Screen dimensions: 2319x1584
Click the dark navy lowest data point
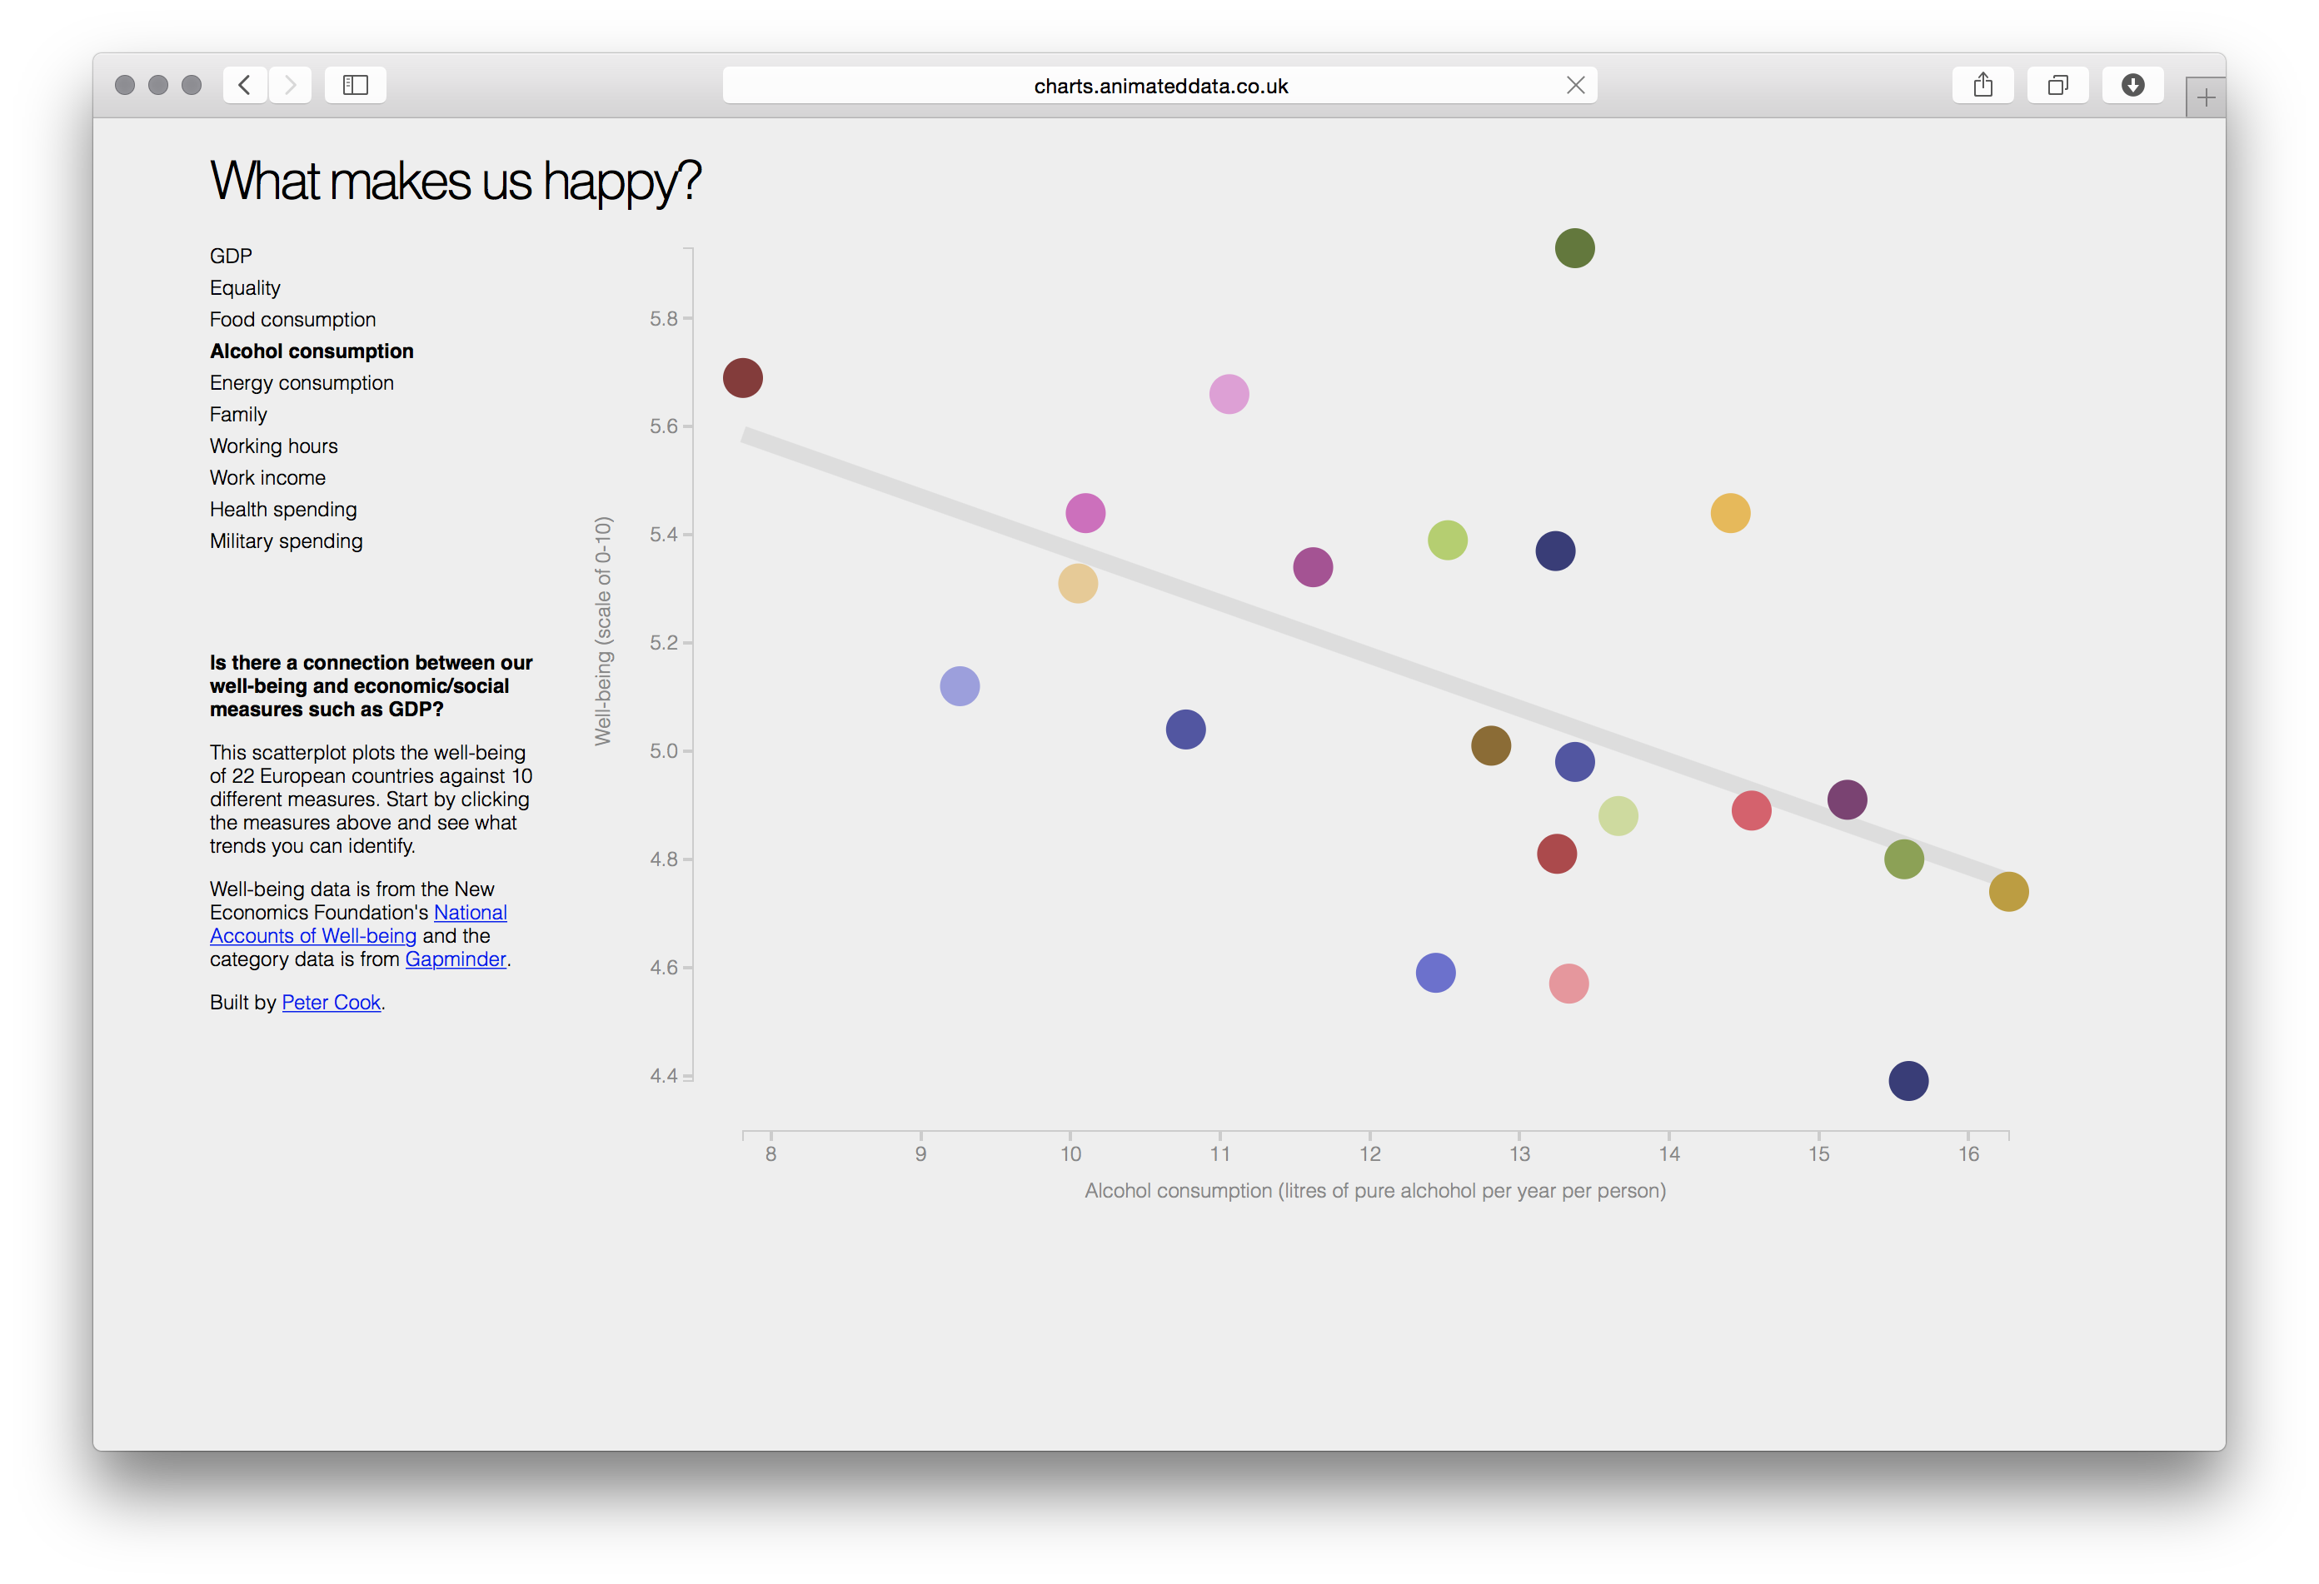[1908, 1081]
